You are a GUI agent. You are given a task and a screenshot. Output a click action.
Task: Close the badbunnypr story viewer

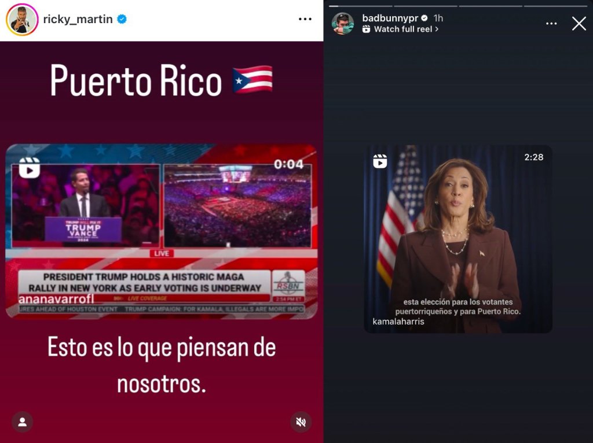(x=579, y=23)
